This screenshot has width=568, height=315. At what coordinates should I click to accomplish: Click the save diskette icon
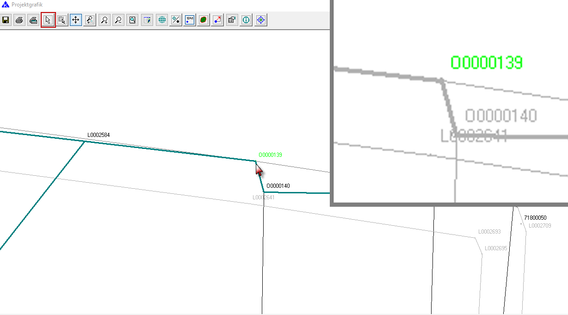tap(6, 20)
